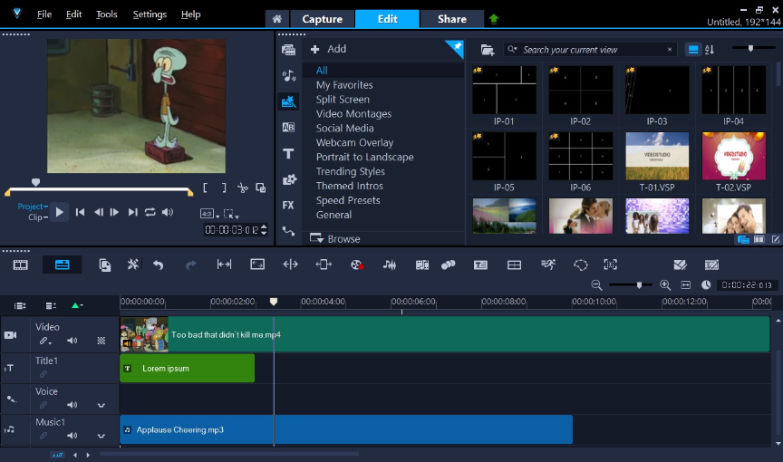
Task: Open the Tools icon in timeline toolbar
Action: pyautogui.click(x=132, y=265)
